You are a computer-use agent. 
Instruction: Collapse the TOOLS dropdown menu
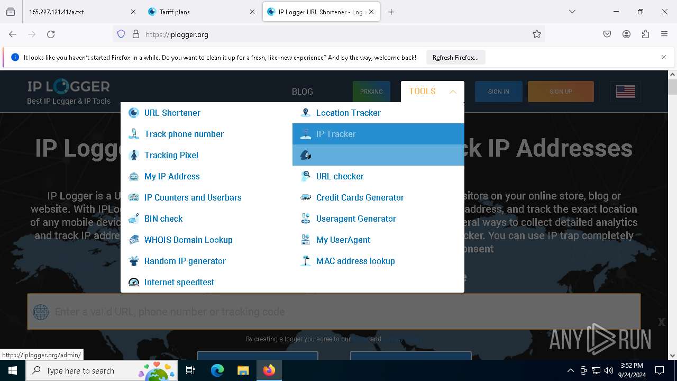point(432,92)
